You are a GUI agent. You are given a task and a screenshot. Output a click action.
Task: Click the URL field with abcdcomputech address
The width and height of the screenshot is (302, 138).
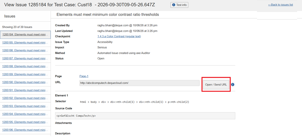(x=139, y=83)
